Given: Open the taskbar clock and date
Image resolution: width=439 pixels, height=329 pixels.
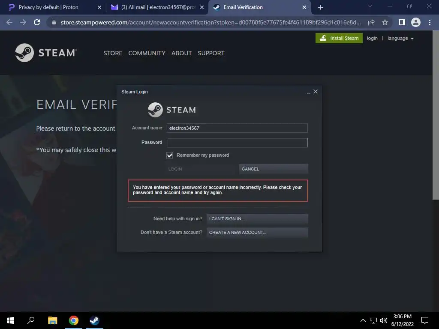Looking at the screenshot, I should [402, 320].
